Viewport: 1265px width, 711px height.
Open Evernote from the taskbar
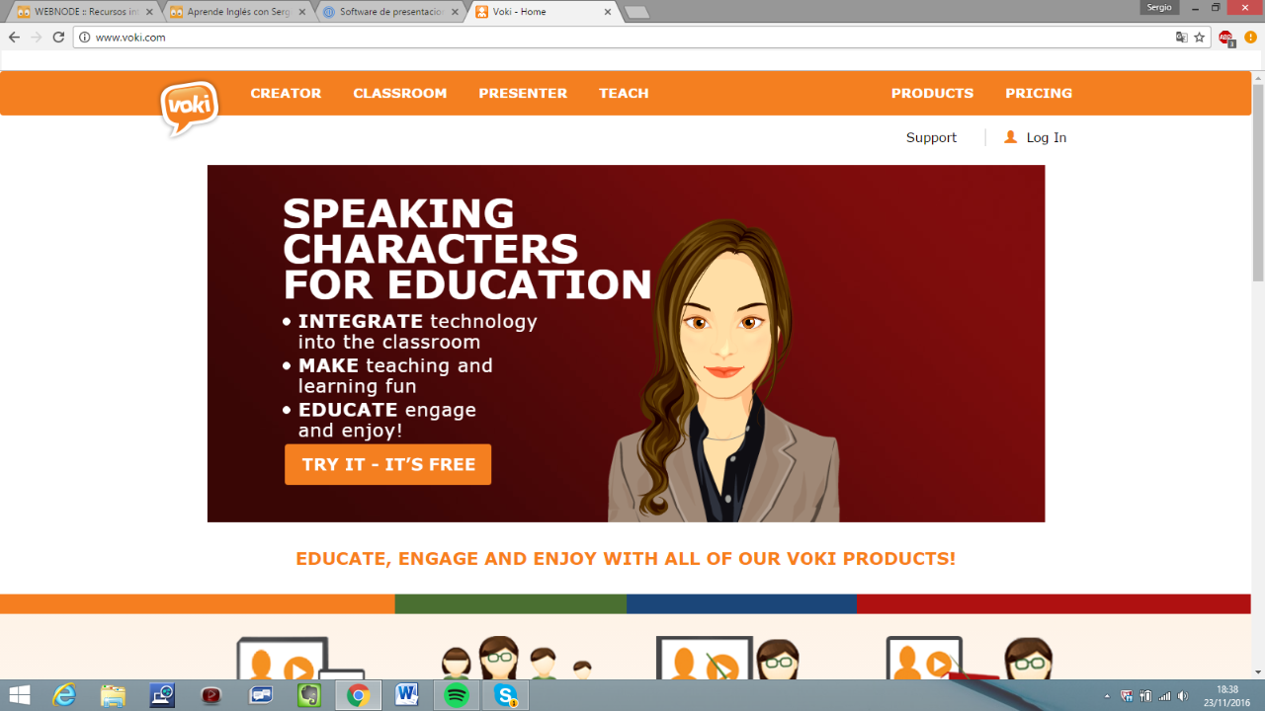tap(309, 695)
